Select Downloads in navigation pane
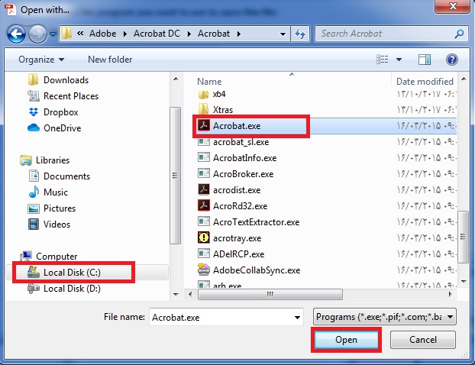475x365 pixels. [x=58, y=80]
